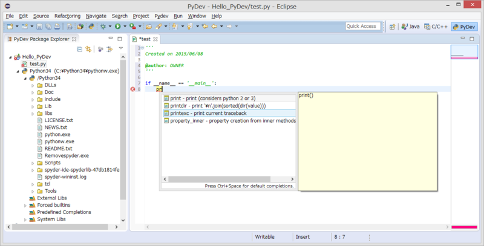Screen dimensions: 484x246
Task: Click the Debug bug icon
Action: [103, 27]
